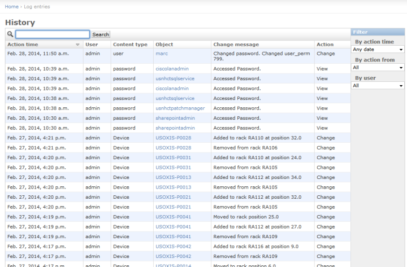Sort by the Change message column header
The width and height of the screenshot is (407, 267).
pyautogui.click(x=236, y=45)
